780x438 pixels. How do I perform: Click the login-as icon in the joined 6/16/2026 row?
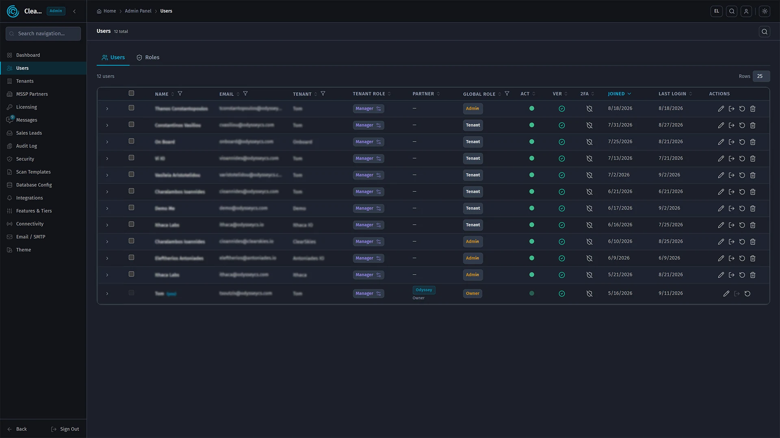tap(731, 225)
